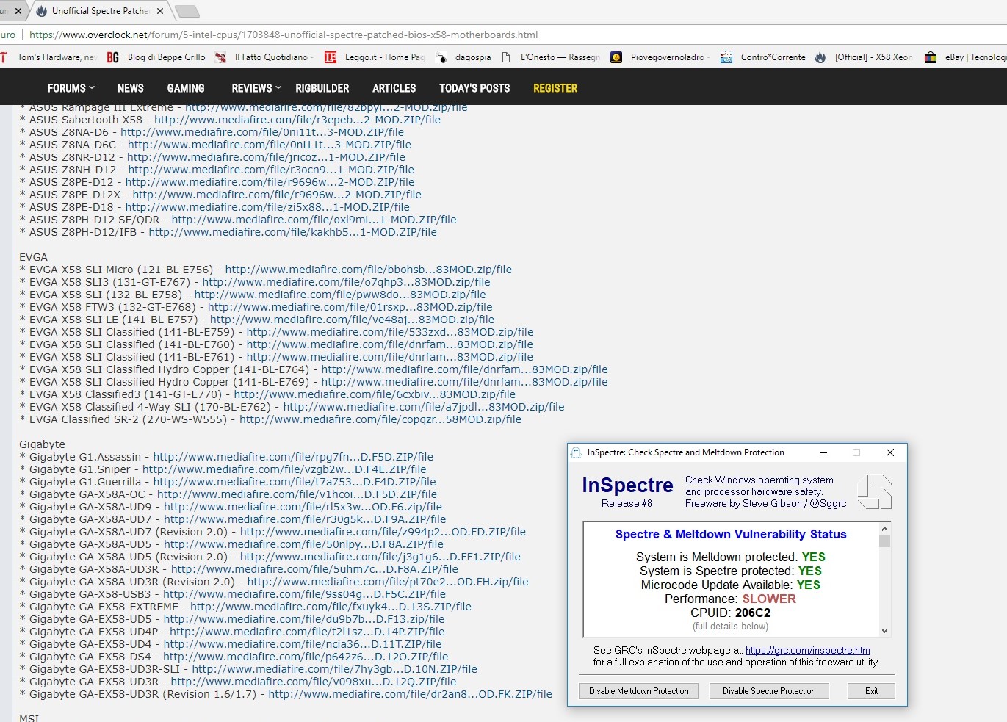
Task: Open the grc.com/inspectre.htm link
Action: pyautogui.click(x=807, y=650)
